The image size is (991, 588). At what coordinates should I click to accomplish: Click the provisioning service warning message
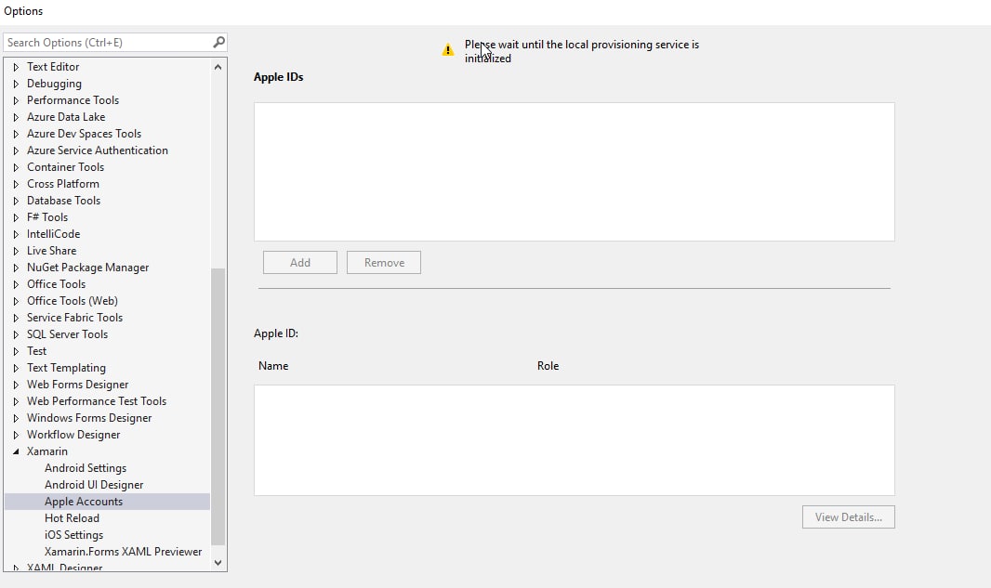tap(581, 51)
